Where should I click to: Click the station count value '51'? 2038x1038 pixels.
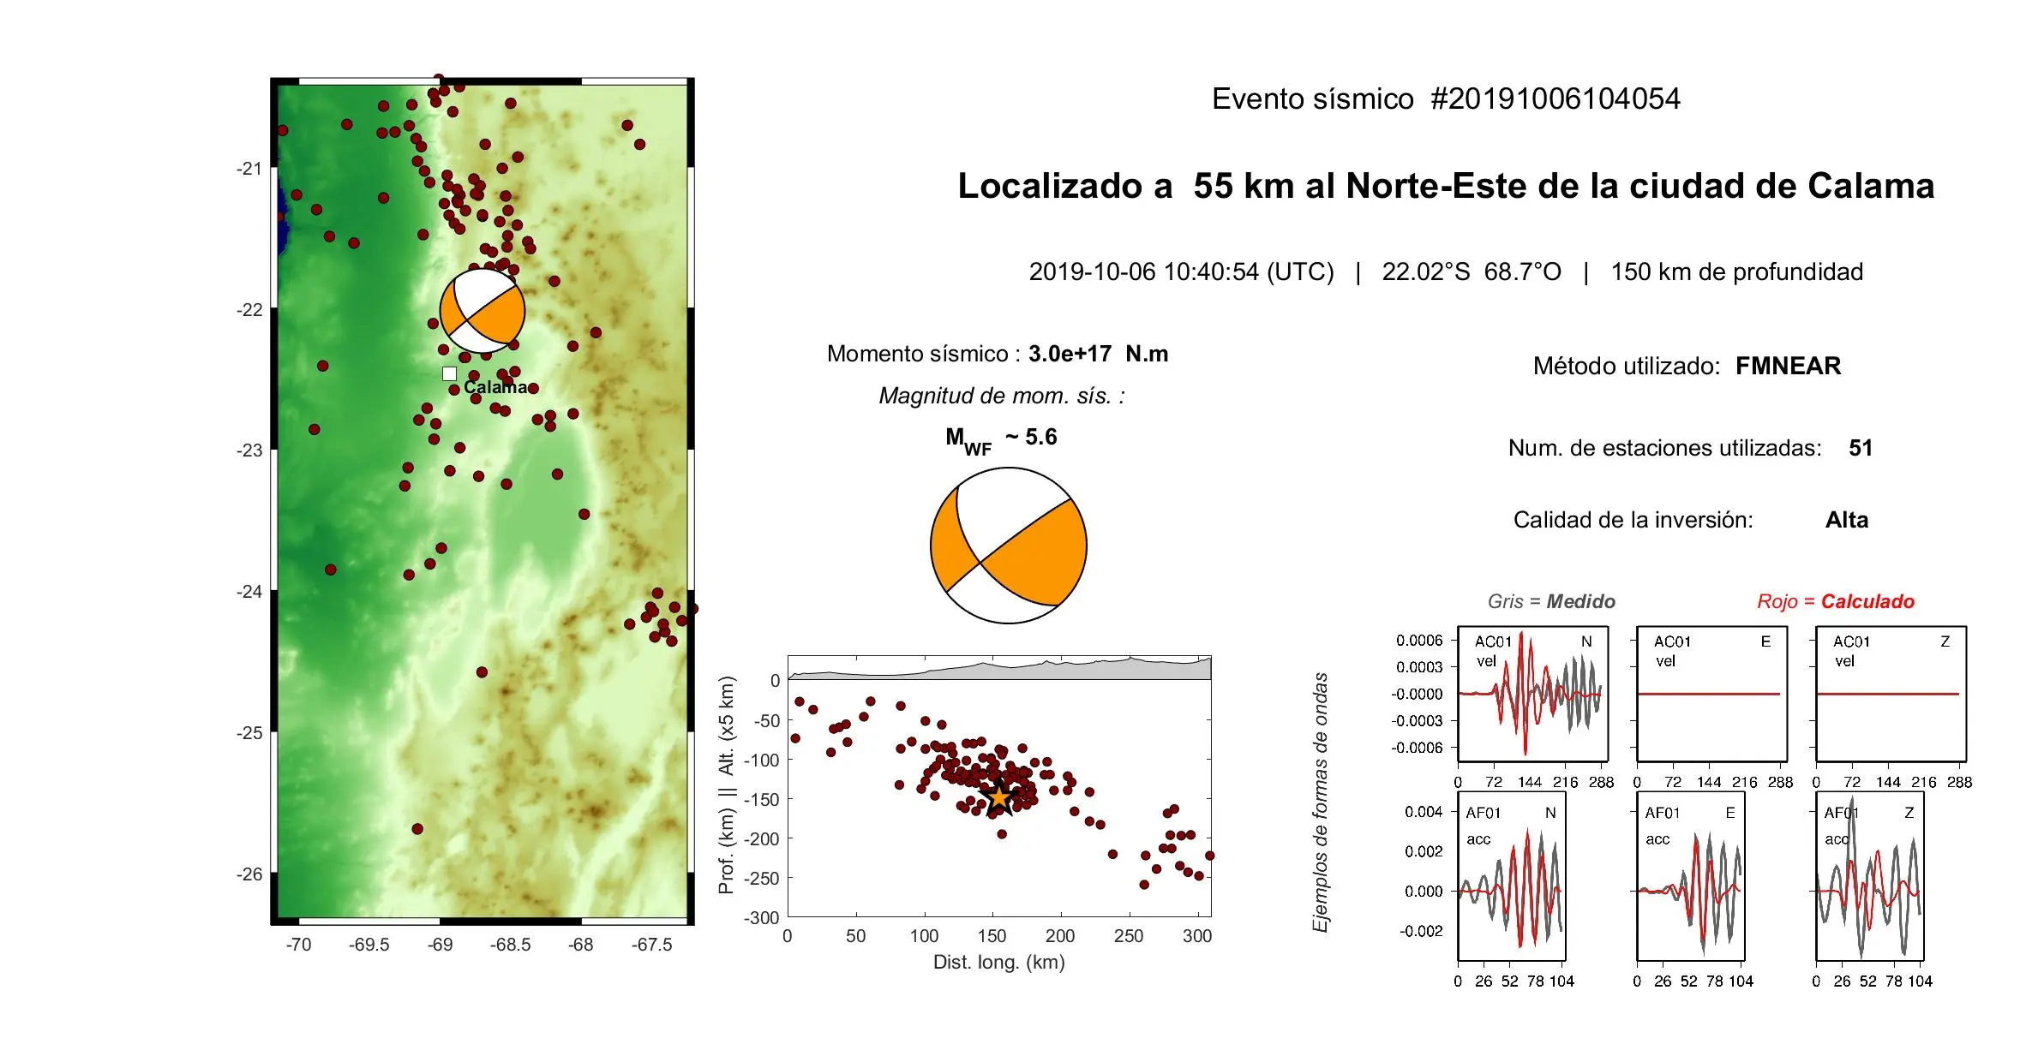click(1861, 448)
